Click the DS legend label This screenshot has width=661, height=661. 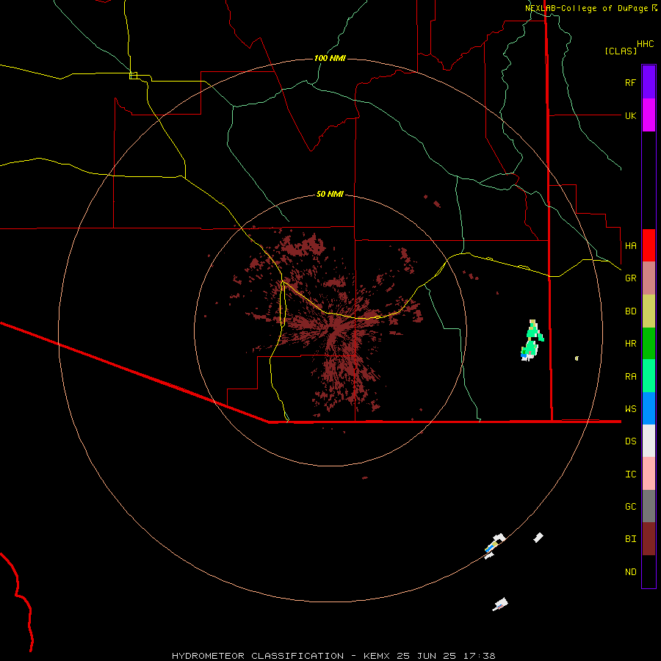[630, 441]
